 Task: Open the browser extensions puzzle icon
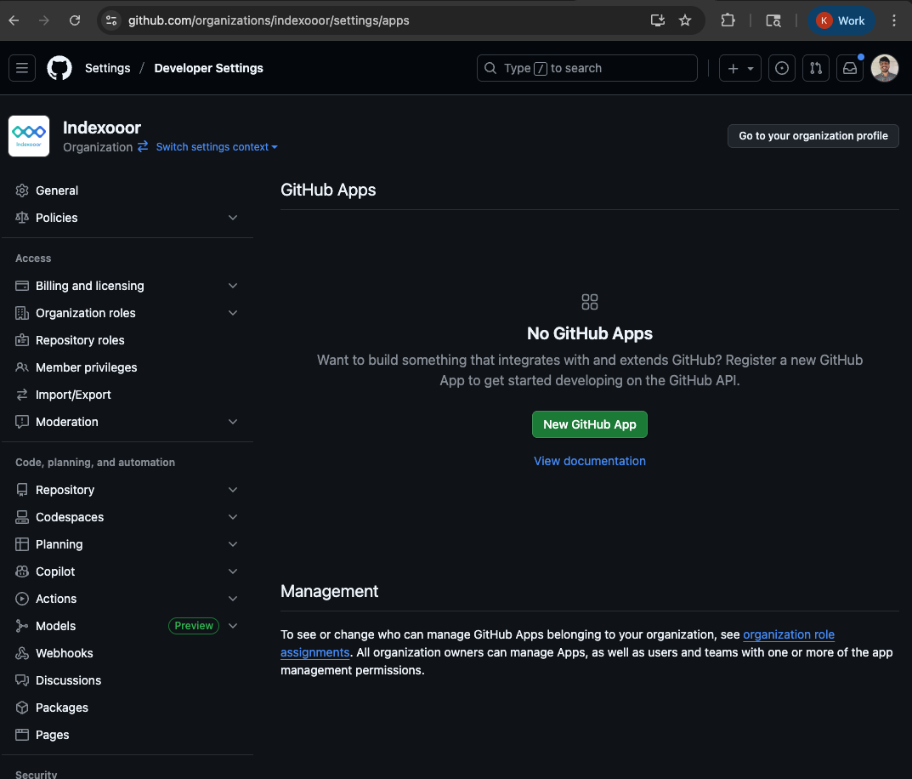click(728, 20)
